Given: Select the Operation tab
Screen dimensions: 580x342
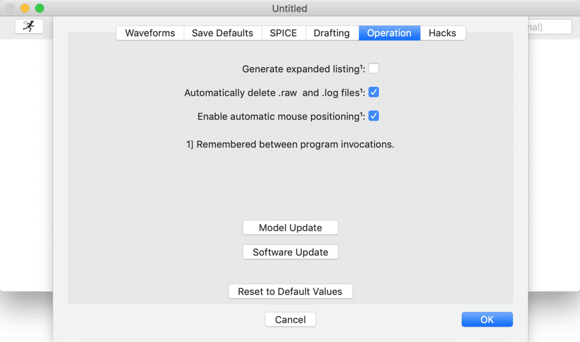Looking at the screenshot, I should click(x=389, y=33).
